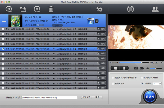
Task: Click the title list vertical scrollbar
Action: pyautogui.click(x=107, y=41)
